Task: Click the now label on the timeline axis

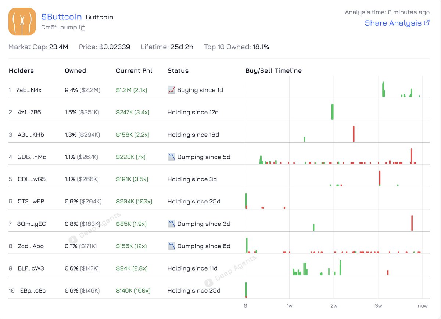Action: (x=423, y=306)
